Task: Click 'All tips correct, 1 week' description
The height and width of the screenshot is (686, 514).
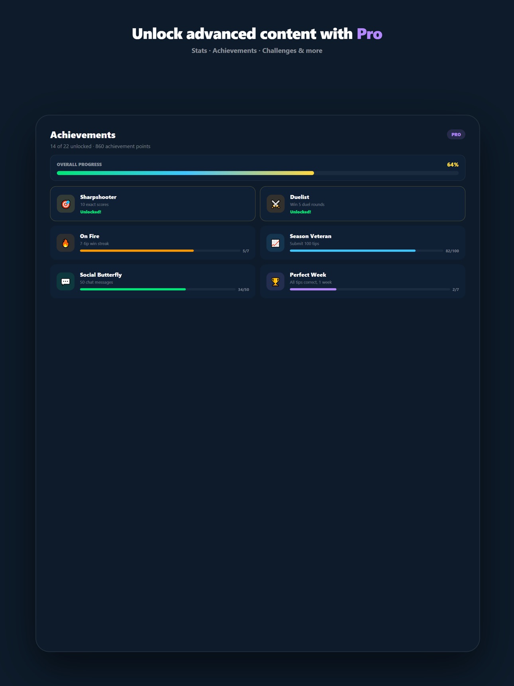Action: [311, 282]
